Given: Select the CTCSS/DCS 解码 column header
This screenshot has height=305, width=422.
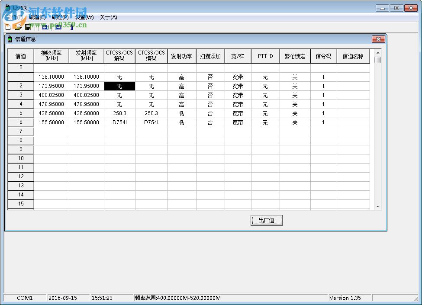Looking at the screenshot, I should [119, 56].
